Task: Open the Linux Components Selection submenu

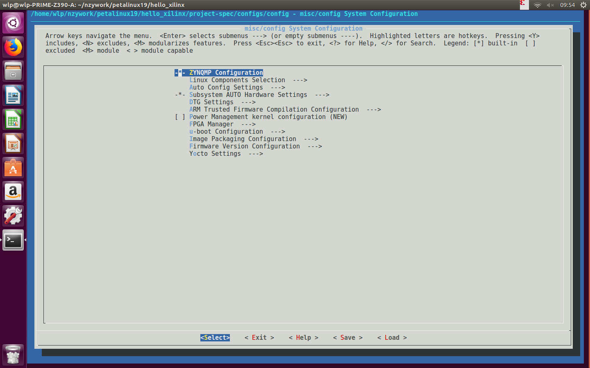Action: point(237,80)
